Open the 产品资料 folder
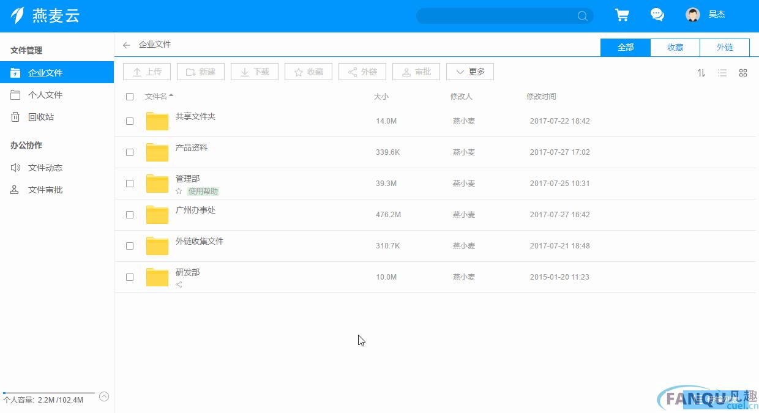 [191, 147]
